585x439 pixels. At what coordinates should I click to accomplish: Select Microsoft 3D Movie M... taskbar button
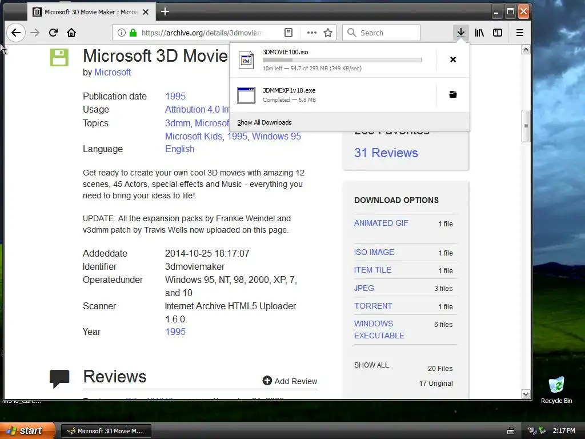tap(106, 431)
